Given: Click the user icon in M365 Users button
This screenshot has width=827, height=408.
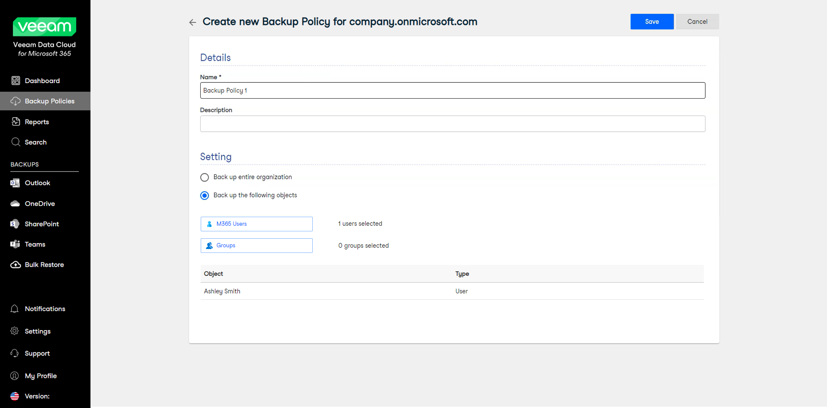Looking at the screenshot, I should click(209, 224).
